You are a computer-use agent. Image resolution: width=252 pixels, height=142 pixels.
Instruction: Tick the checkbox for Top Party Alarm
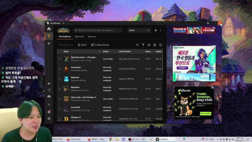point(60,59)
